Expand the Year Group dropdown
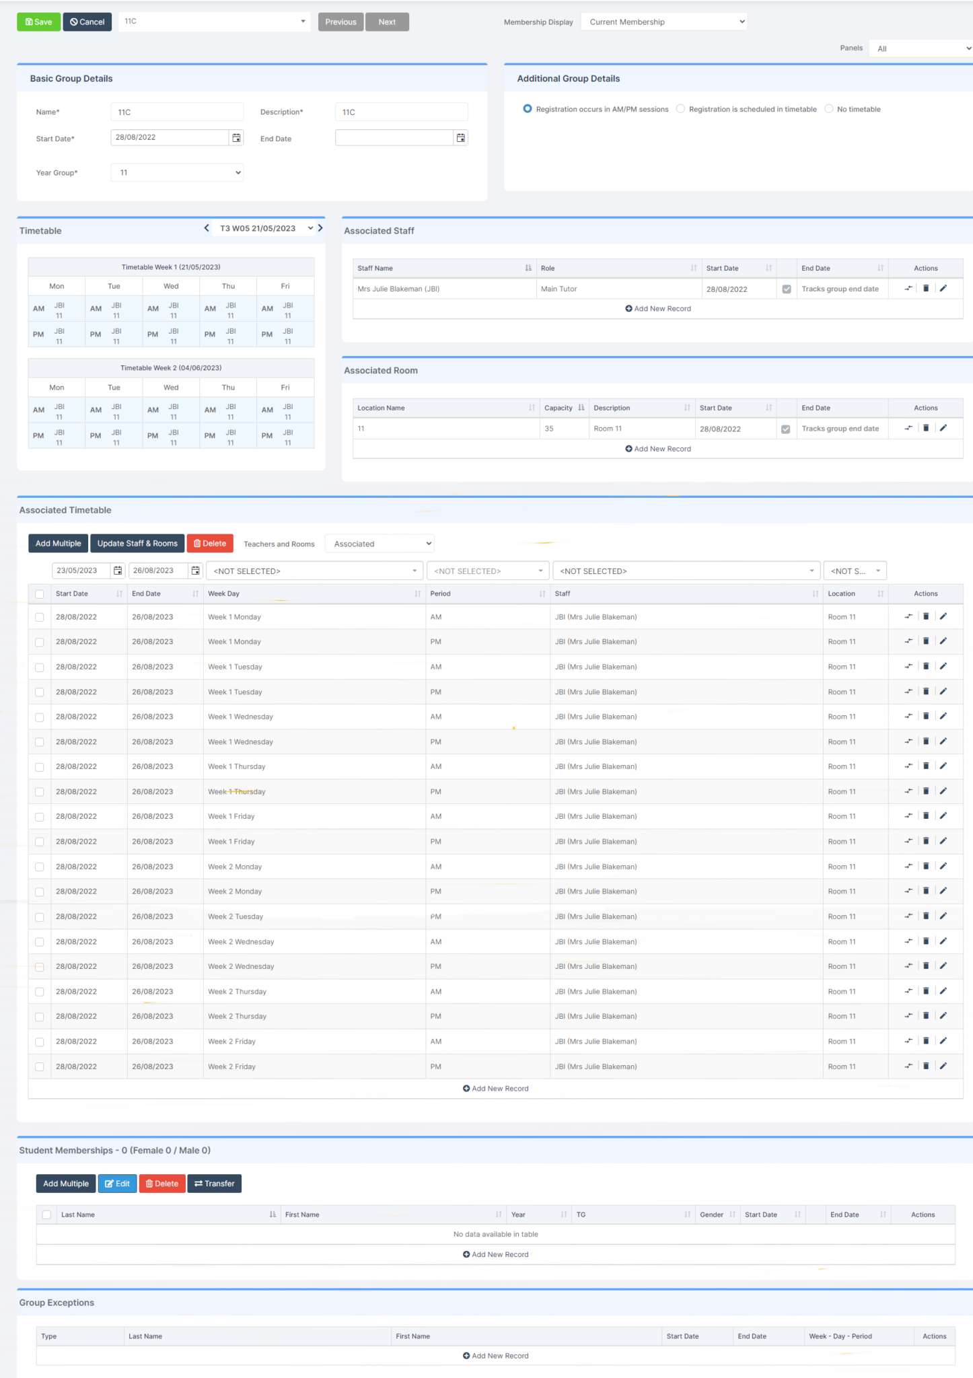973x1378 pixels. (x=177, y=173)
